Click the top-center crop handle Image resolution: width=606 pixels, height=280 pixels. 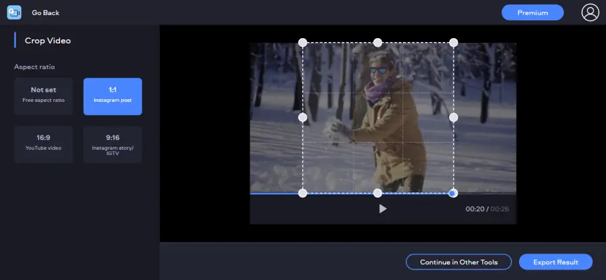click(377, 43)
